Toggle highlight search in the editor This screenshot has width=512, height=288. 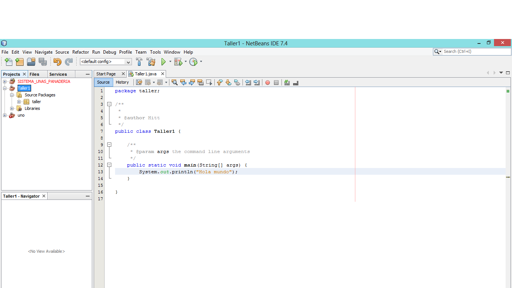point(201,82)
